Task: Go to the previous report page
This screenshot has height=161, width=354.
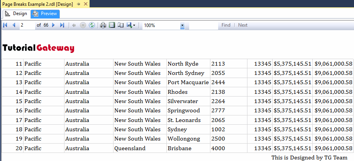Action: (x=14, y=25)
